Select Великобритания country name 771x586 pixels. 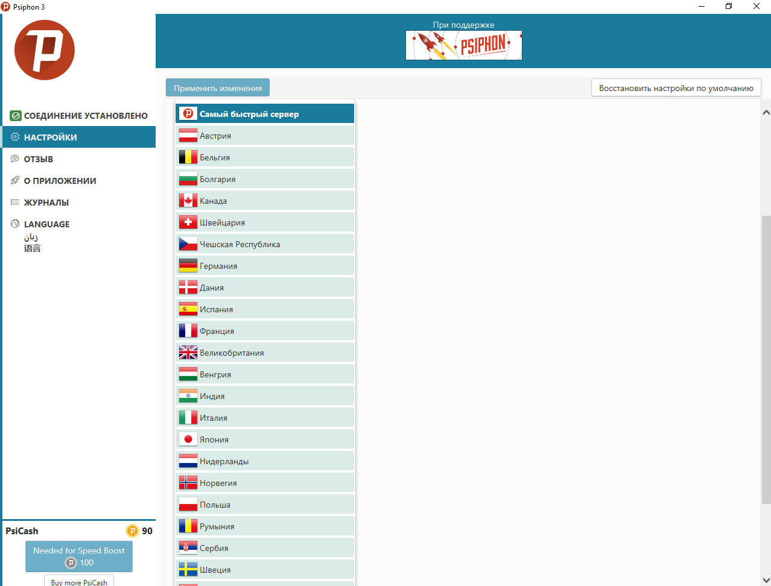[x=232, y=353]
